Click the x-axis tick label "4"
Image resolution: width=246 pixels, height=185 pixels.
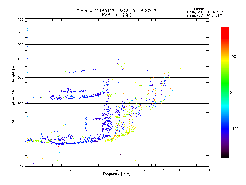117,170
